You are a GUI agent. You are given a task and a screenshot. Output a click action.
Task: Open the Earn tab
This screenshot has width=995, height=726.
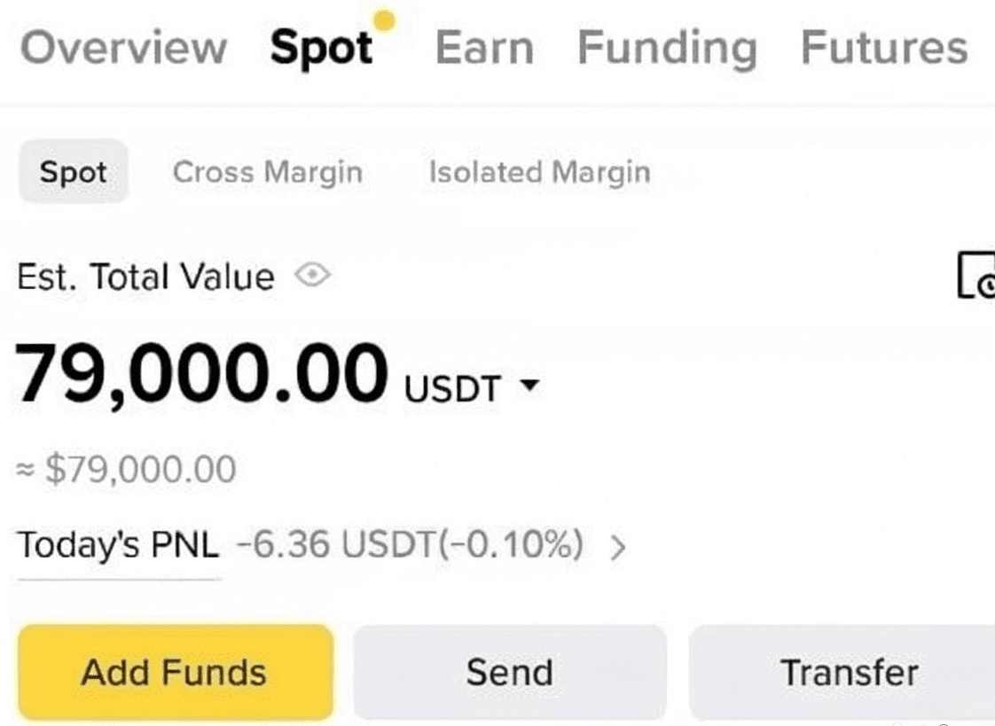click(x=484, y=48)
